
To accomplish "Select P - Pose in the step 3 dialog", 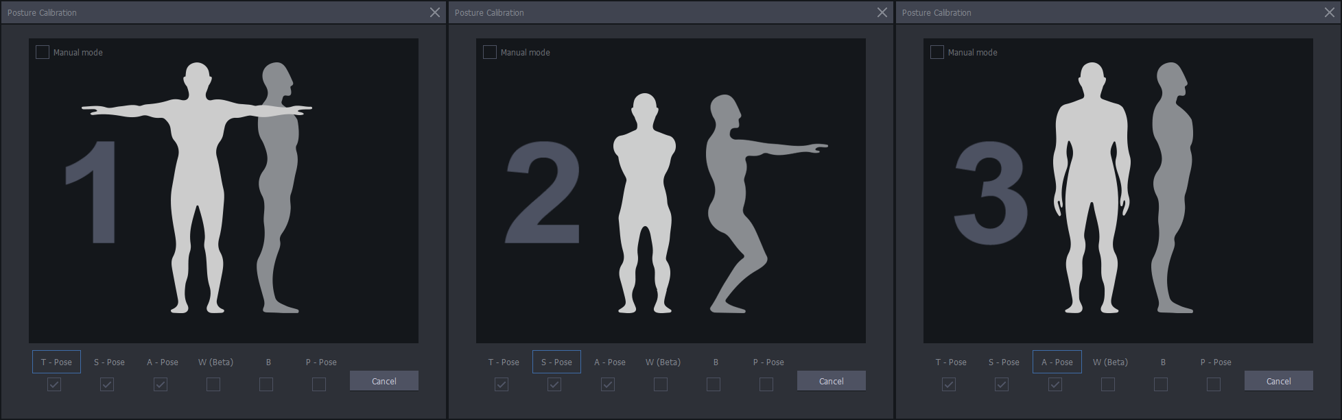I will pos(1216,362).
